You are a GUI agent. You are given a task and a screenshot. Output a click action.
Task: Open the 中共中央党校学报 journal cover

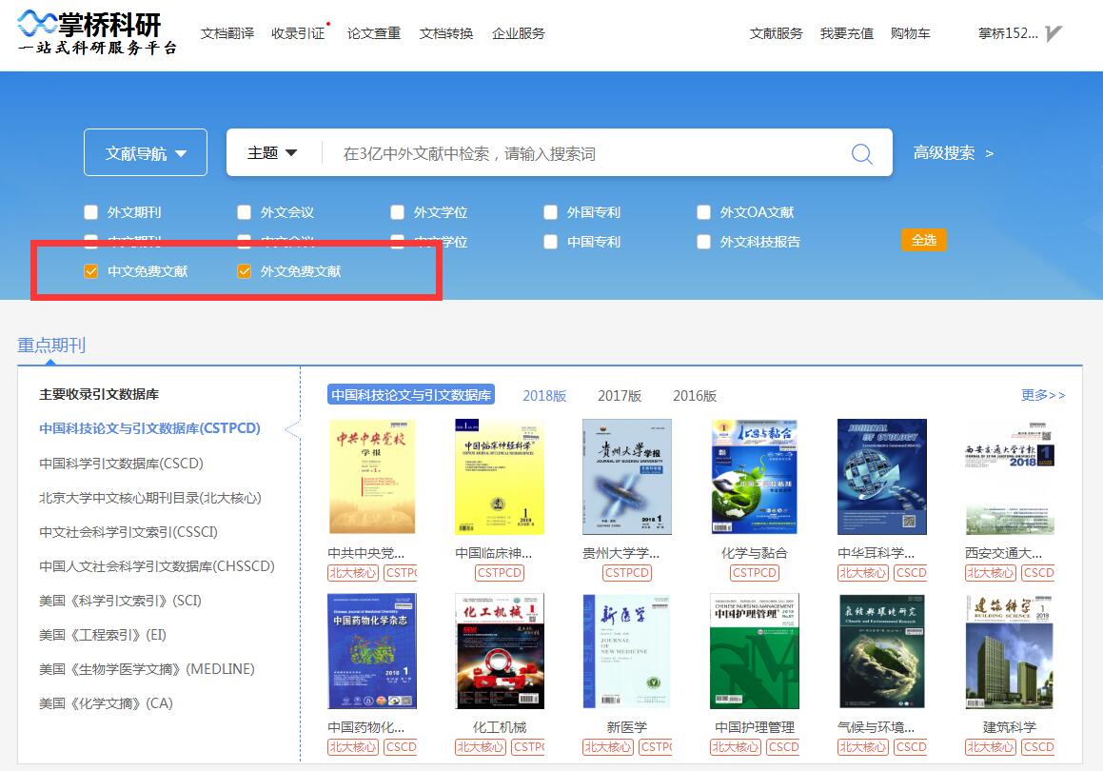[x=372, y=476]
